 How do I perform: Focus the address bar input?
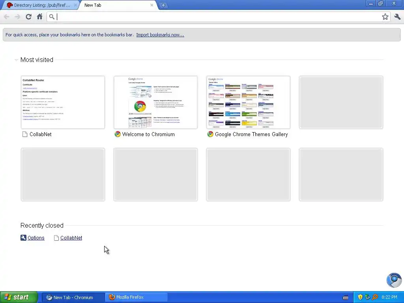coord(218,17)
